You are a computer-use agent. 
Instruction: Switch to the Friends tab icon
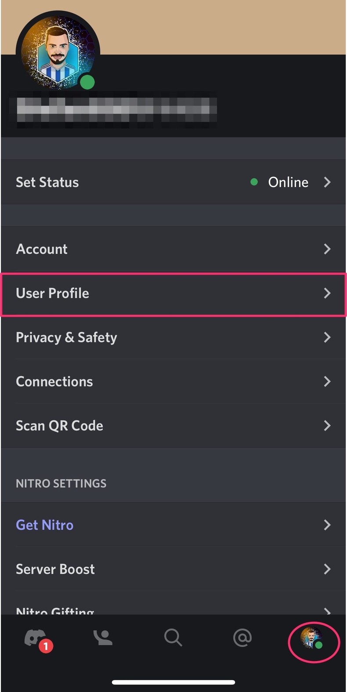[x=103, y=638]
